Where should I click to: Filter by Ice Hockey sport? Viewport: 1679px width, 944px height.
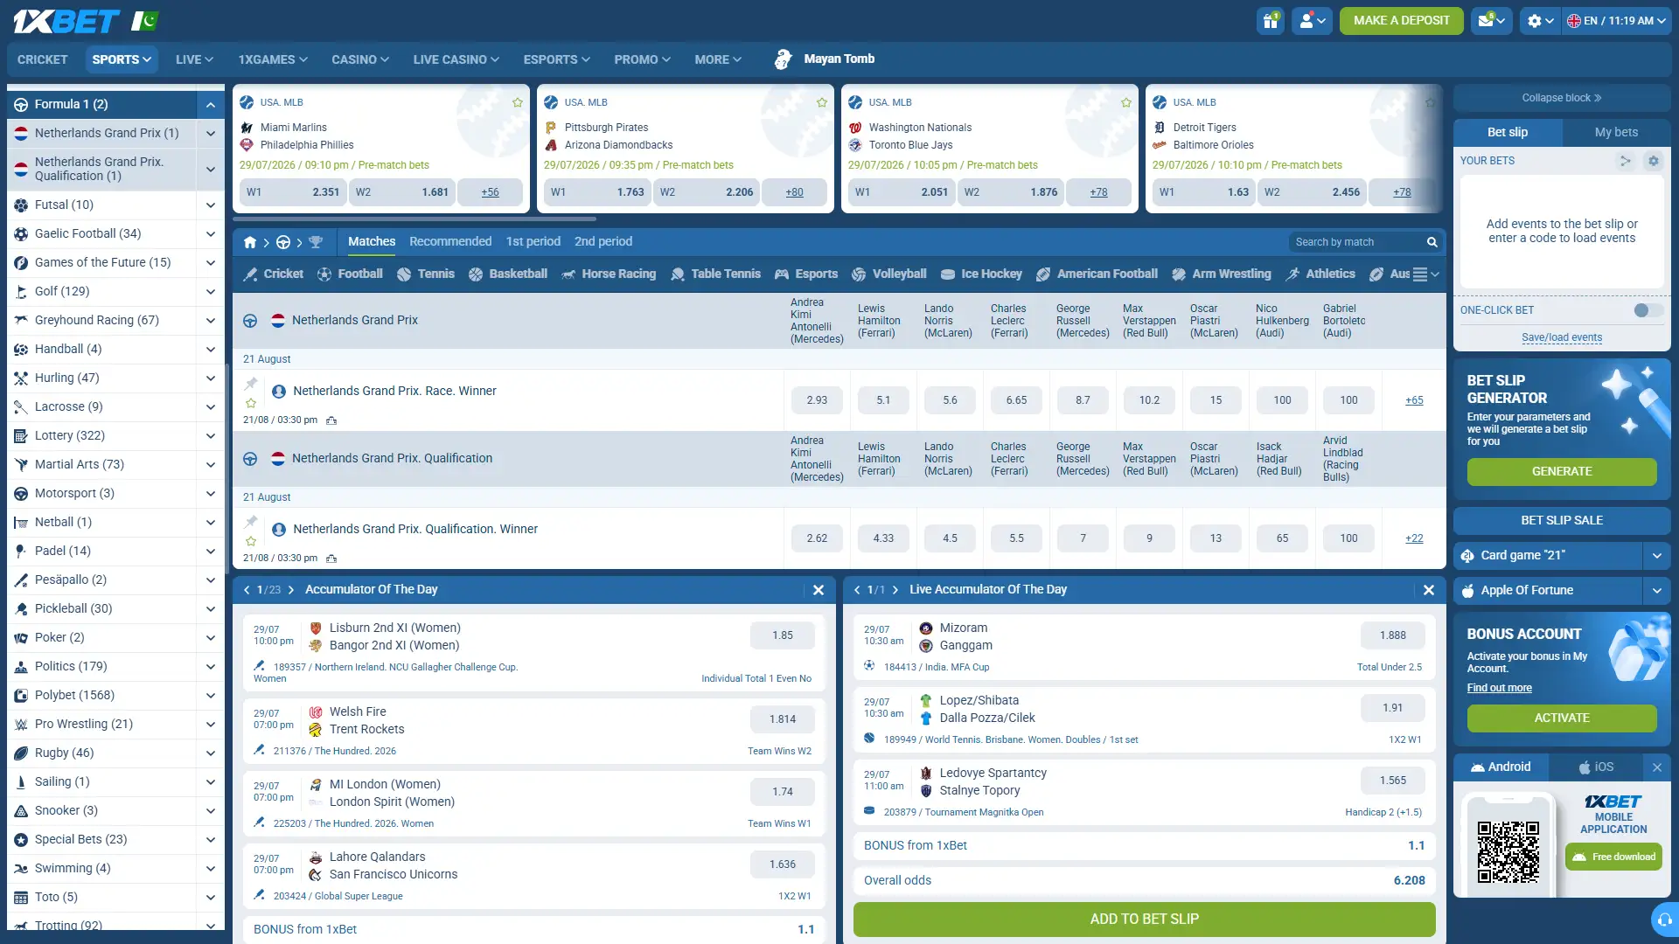click(x=981, y=274)
